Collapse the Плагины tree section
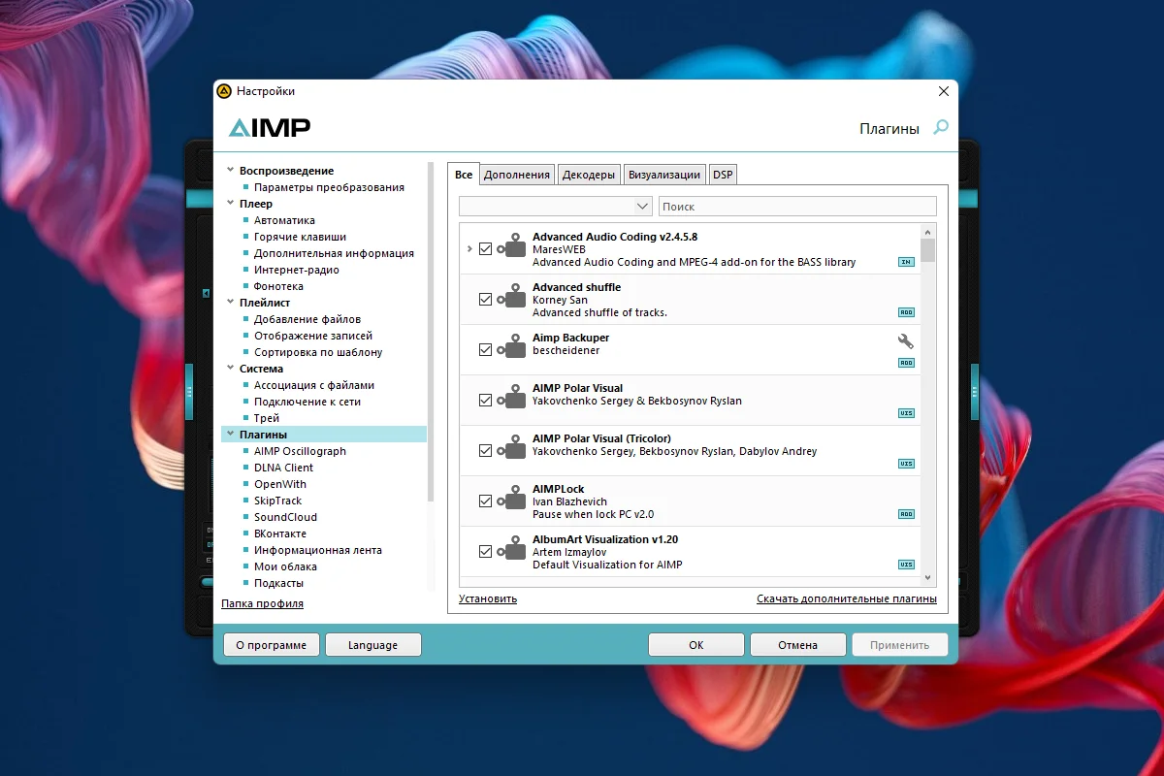 230,435
